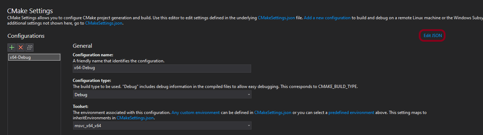483x135 pixels.
Task: Open the Edit JSON link
Action: tap(432, 36)
